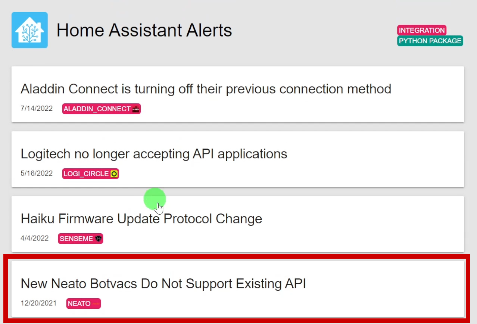Click the 5/16/2022 date on Logitech alert
This screenshot has width=477, height=324.
coord(37,174)
